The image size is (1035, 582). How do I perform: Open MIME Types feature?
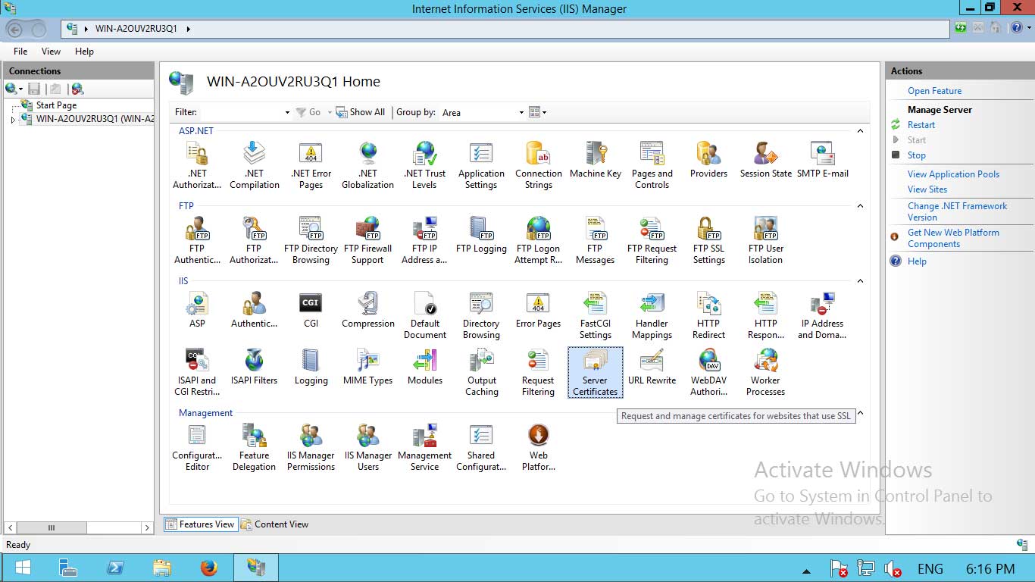pyautogui.click(x=367, y=367)
